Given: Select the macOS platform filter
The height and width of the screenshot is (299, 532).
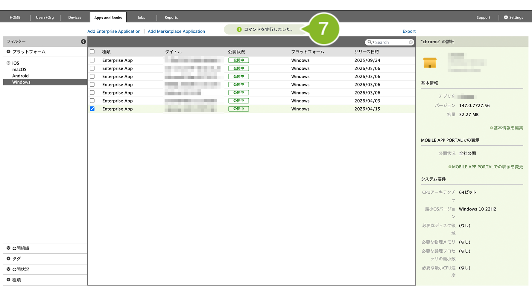Looking at the screenshot, I should pyautogui.click(x=19, y=69).
